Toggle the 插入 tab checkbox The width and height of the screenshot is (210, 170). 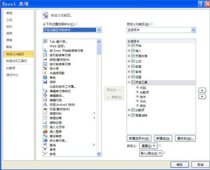[133, 50]
